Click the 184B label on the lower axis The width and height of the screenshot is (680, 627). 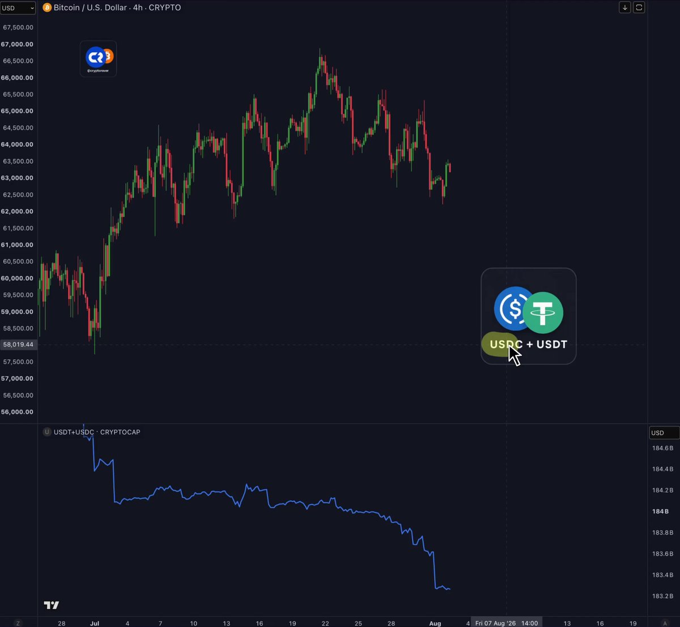[660, 511]
